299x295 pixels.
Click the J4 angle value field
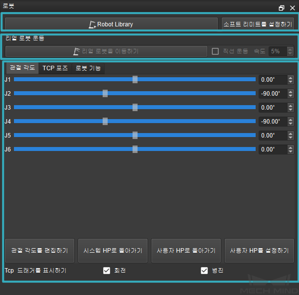[273, 121]
